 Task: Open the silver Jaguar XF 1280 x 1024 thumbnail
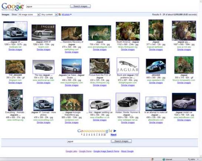click(x=15, y=31)
